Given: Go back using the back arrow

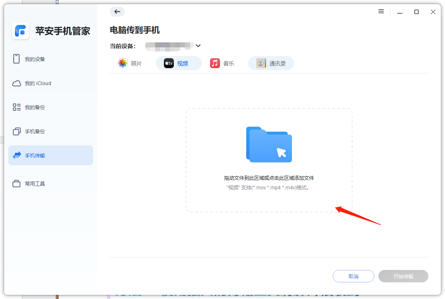Looking at the screenshot, I should coord(117,12).
